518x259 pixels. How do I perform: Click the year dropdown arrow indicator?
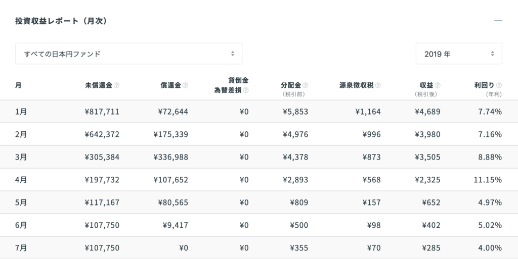[492, 54]
